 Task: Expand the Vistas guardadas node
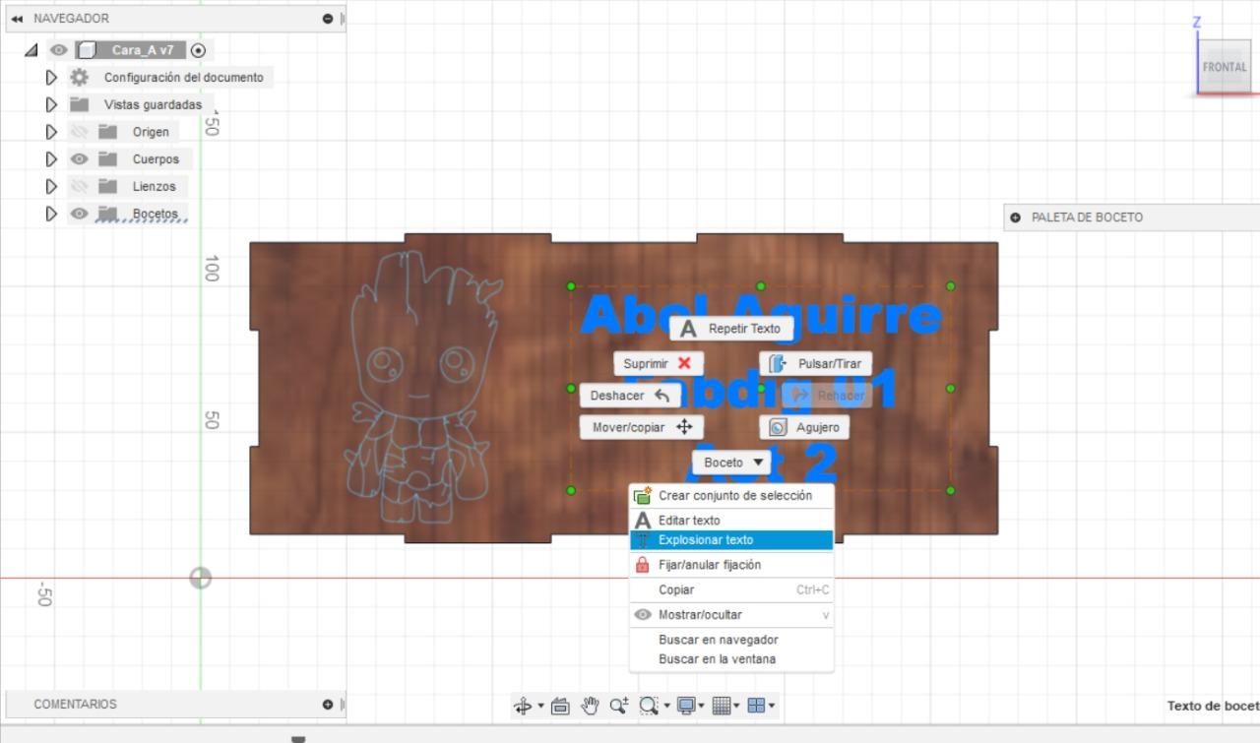tap(51, 104)
